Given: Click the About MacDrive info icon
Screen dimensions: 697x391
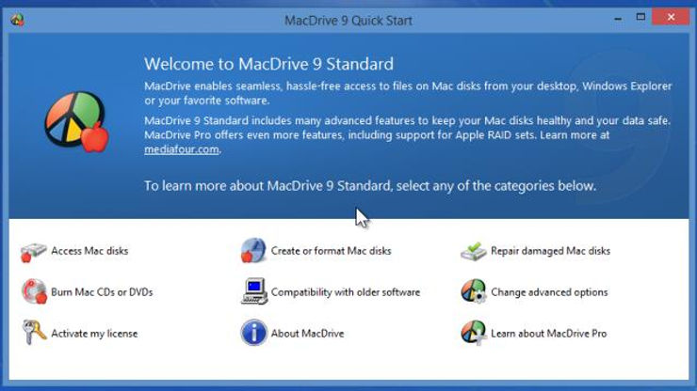Looking at the screenshot, I should pyautogui.click(x=253, y=333).
